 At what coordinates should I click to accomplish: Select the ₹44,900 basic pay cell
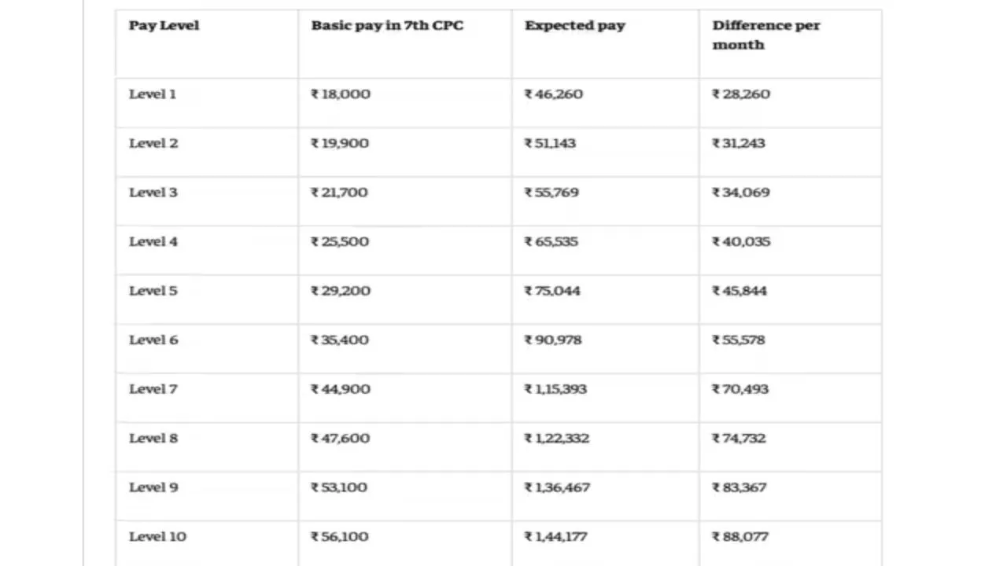[341, 389]
